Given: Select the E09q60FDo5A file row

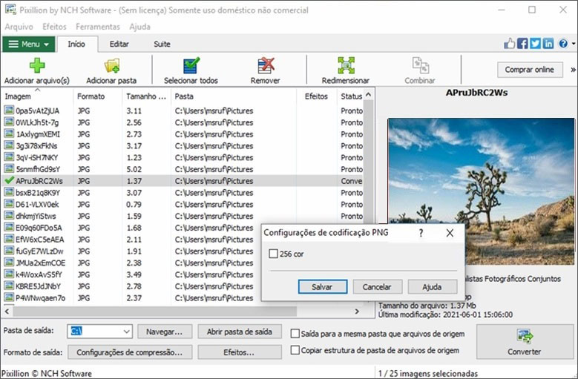Looking at the screenshot, I should point(131,227).
